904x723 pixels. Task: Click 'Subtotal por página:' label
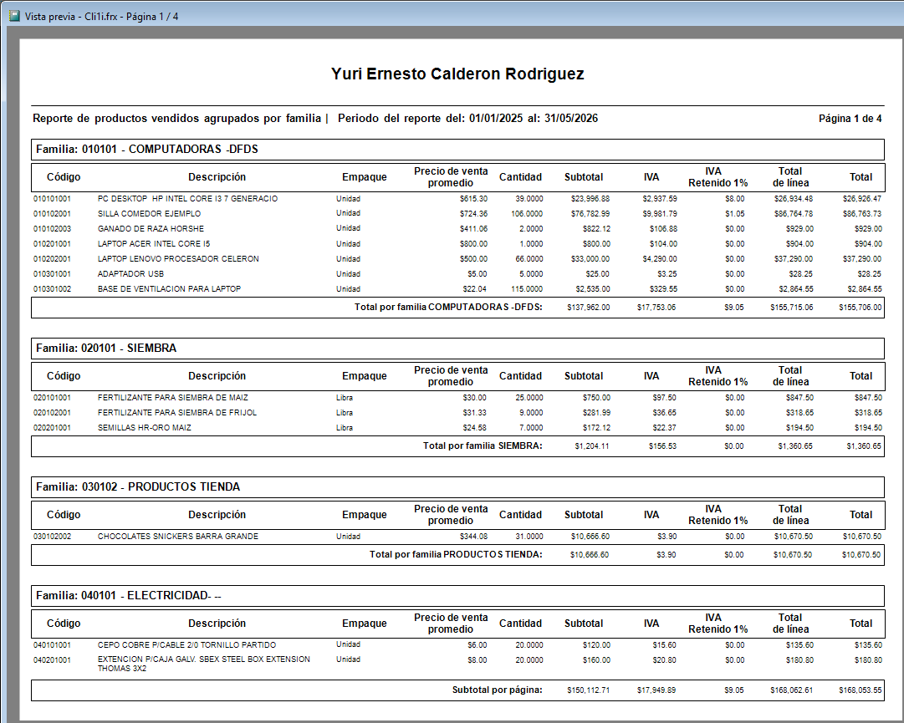click(497, 690)
